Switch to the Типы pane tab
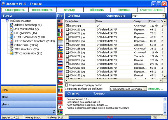This screenshot has width=168, height=120. click(29, 90)
